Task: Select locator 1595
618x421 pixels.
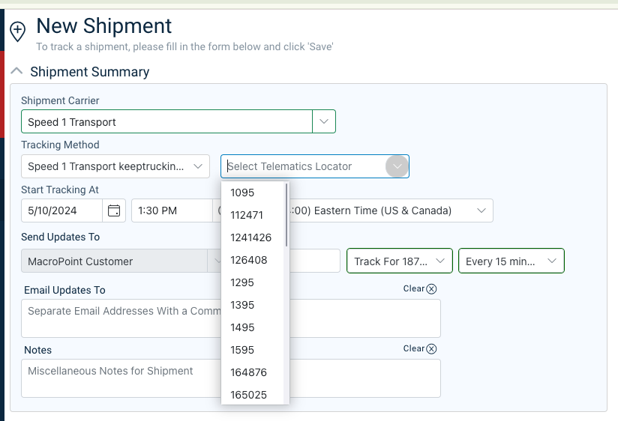Action: coord(252,350)
